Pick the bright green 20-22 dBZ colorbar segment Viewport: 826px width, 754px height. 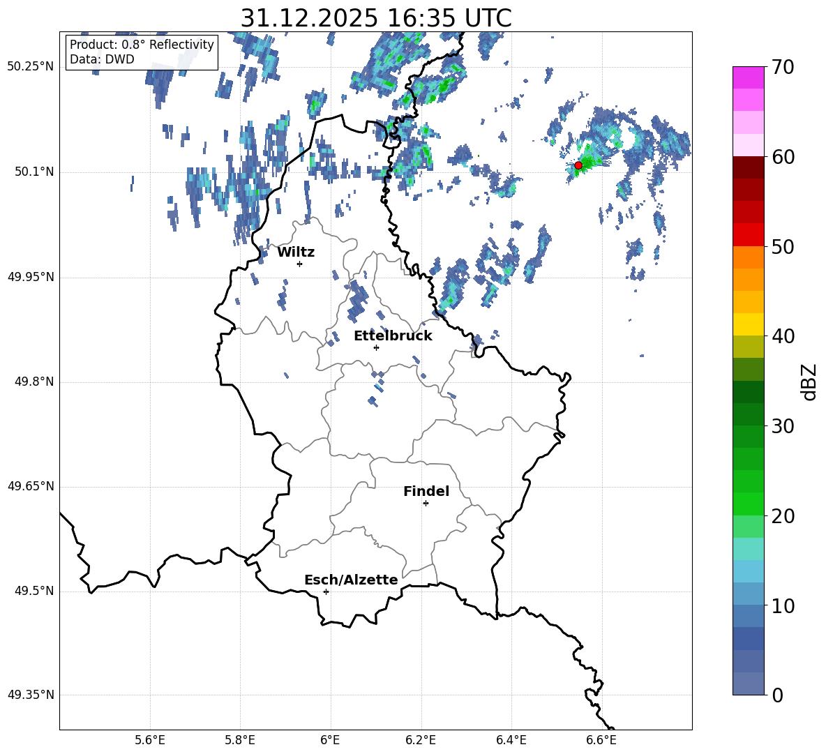749,504
